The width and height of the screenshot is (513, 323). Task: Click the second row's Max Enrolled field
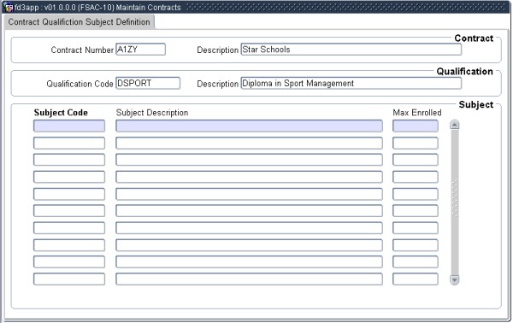pyautogui.click(x=416, y=143)
